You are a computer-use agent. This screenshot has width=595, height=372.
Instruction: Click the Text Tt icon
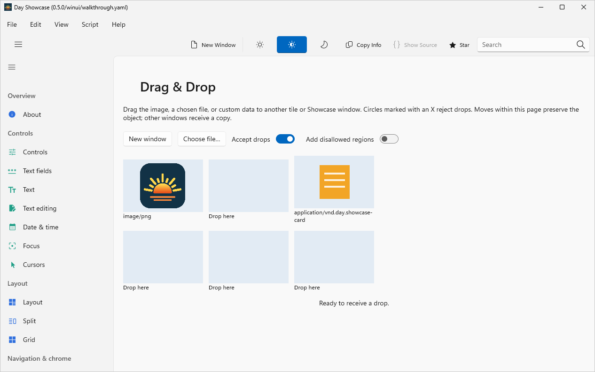click(13, 190)
